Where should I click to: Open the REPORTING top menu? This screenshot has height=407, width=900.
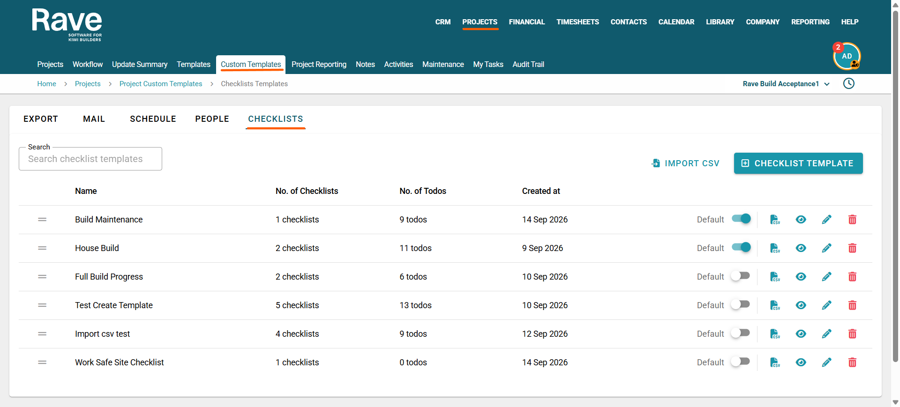pos(810,22)
